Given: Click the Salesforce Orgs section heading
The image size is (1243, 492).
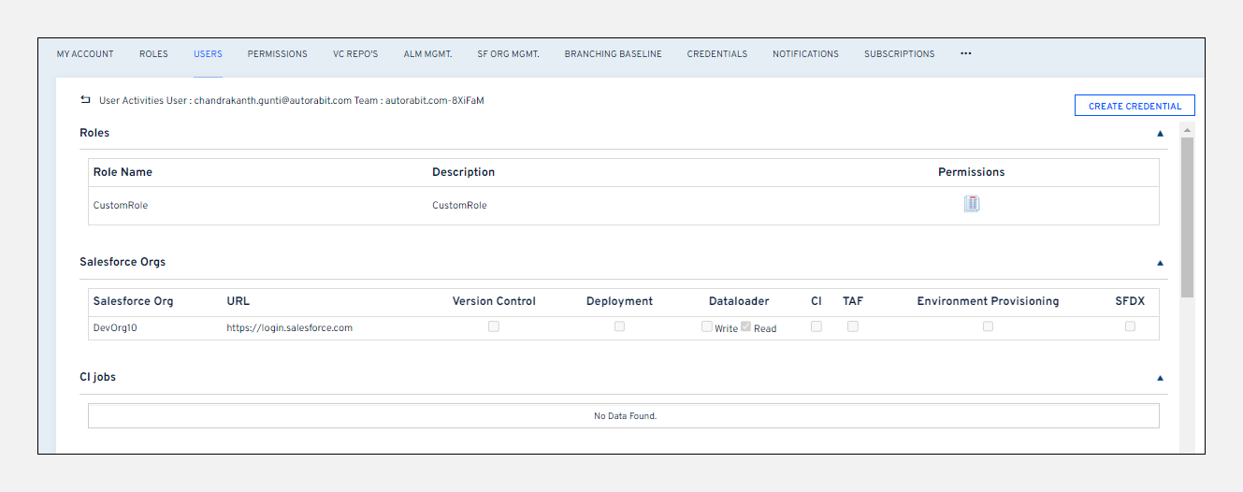Looking at the screenshot, I should pyautogui.click(x=123, y=262).
